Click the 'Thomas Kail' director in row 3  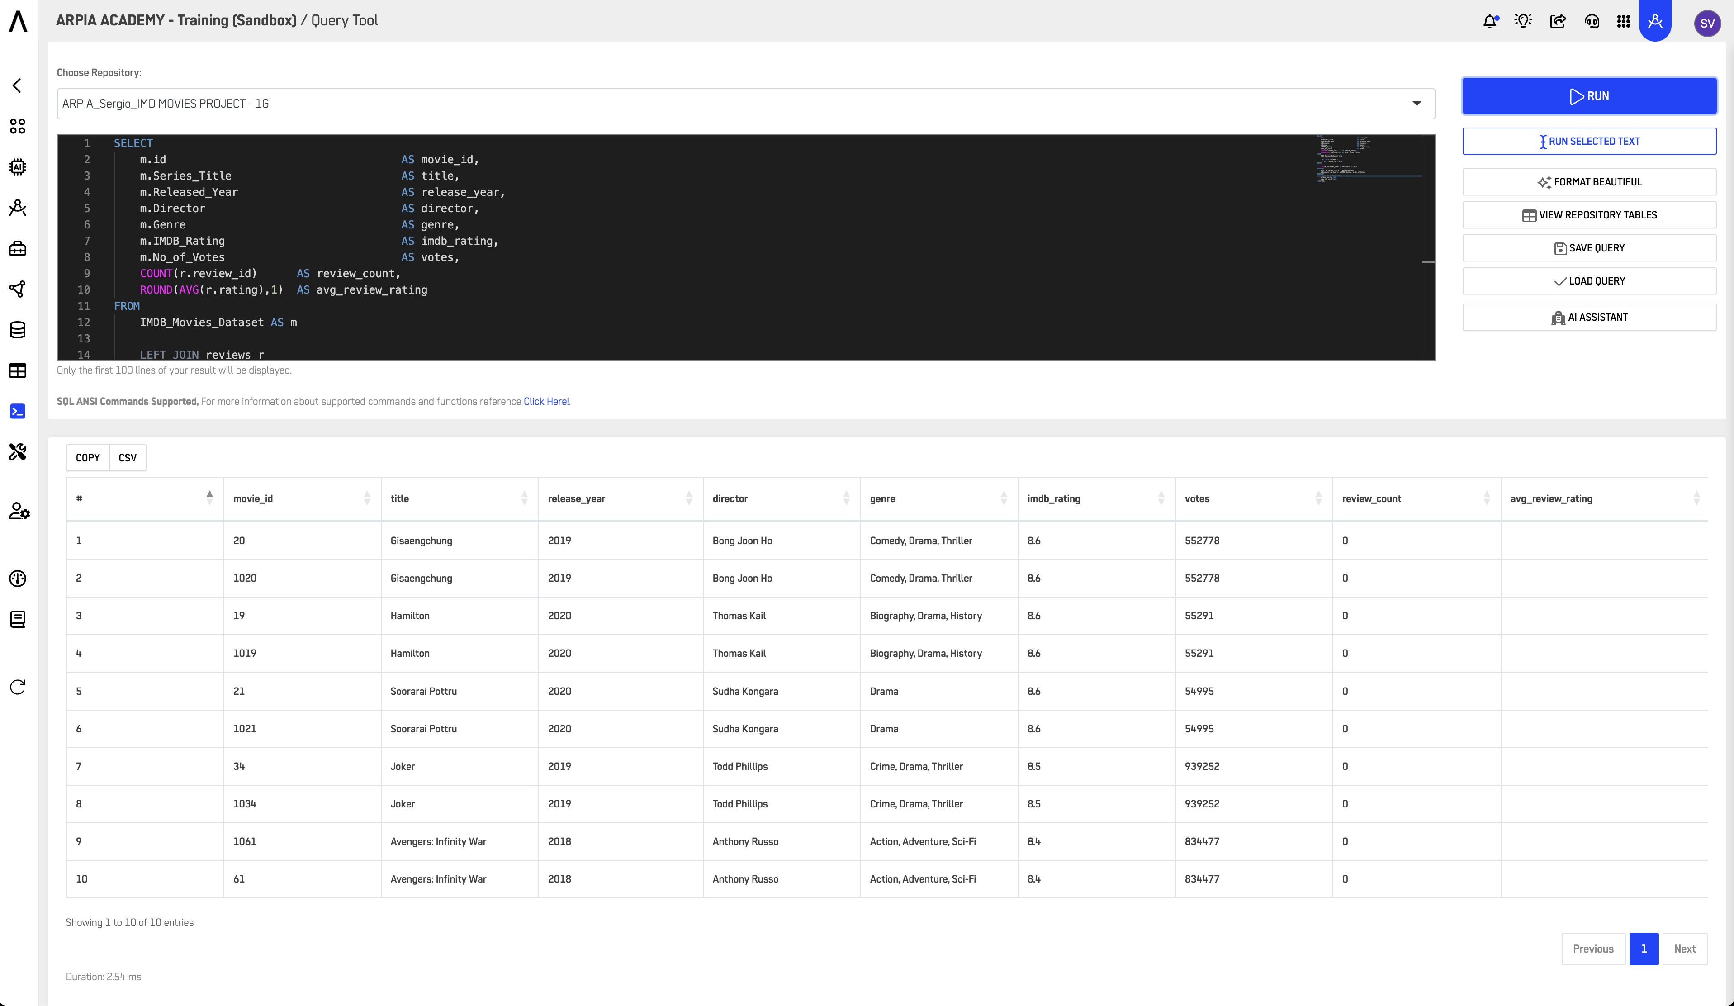[738, 616]
